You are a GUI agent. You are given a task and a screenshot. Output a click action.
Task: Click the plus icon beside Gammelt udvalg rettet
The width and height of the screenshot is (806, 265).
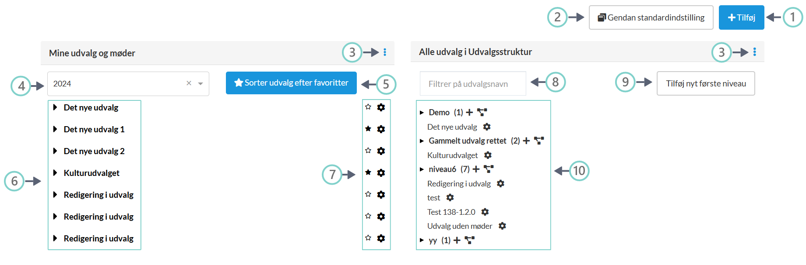coord(526,141)
